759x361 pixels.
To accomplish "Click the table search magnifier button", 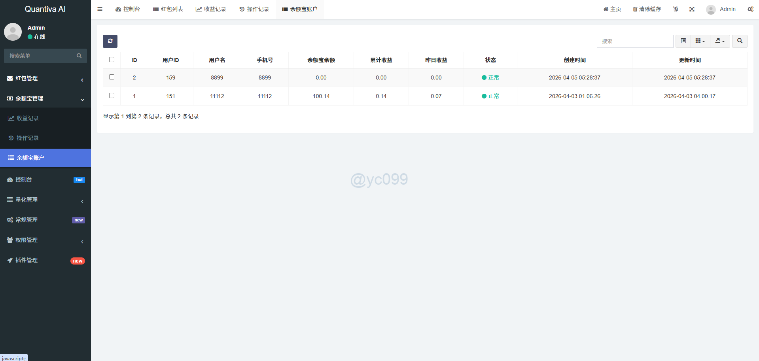I will (x=740, y=41).
